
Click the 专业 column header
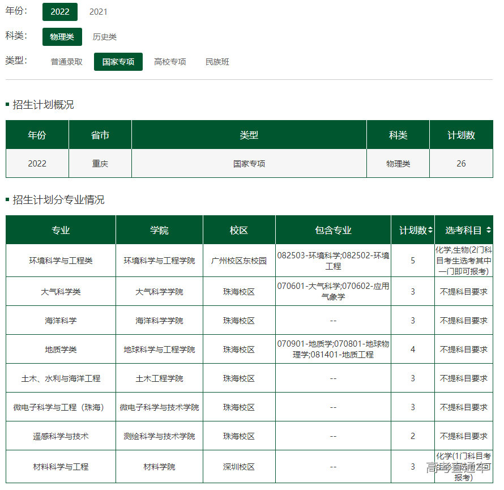coord(61,231)
